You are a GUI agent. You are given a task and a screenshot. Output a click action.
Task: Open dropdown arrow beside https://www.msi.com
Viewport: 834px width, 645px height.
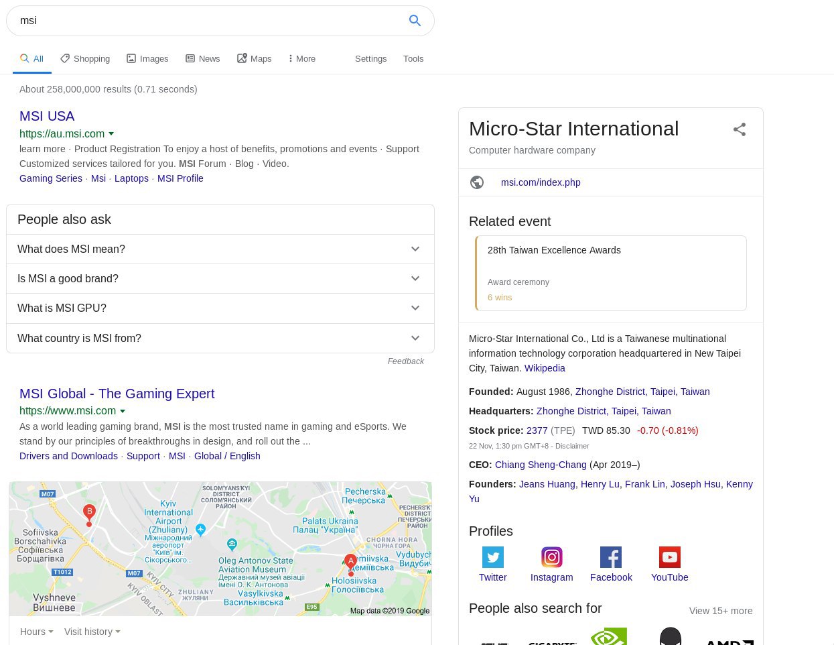(x=123, y=411)
